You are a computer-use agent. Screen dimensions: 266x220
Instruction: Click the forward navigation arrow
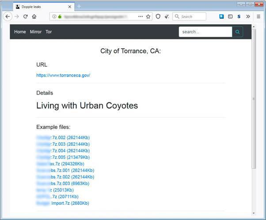(x=17, y=16)
